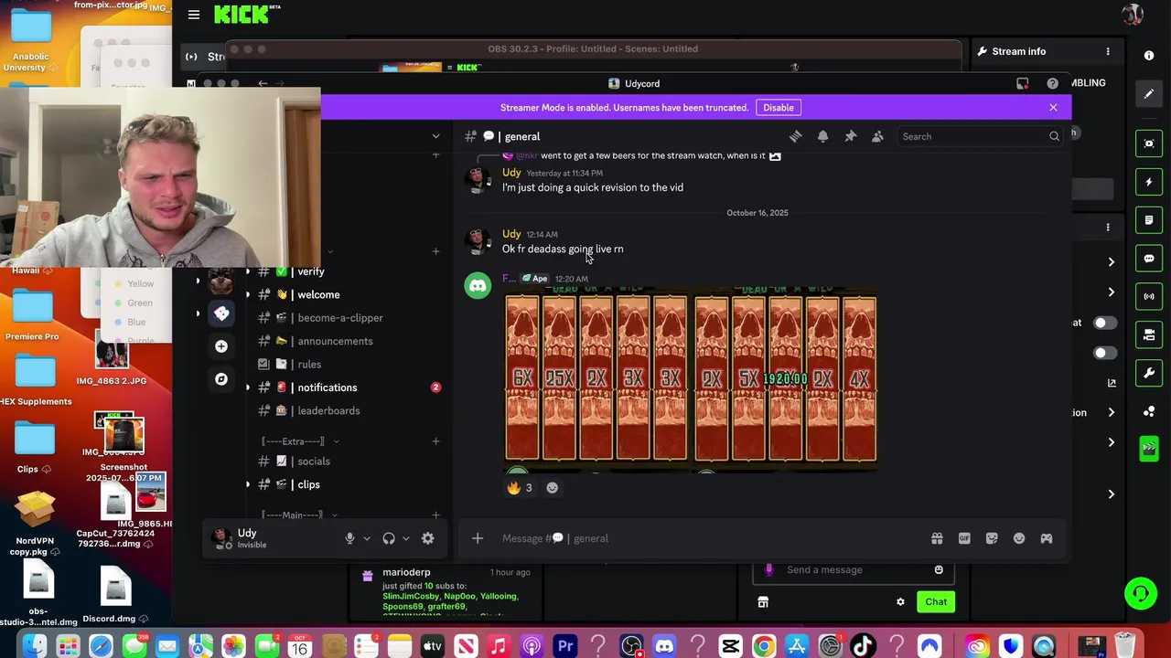
Task: Create channel in Extra category plus
Action: [435, 441]
